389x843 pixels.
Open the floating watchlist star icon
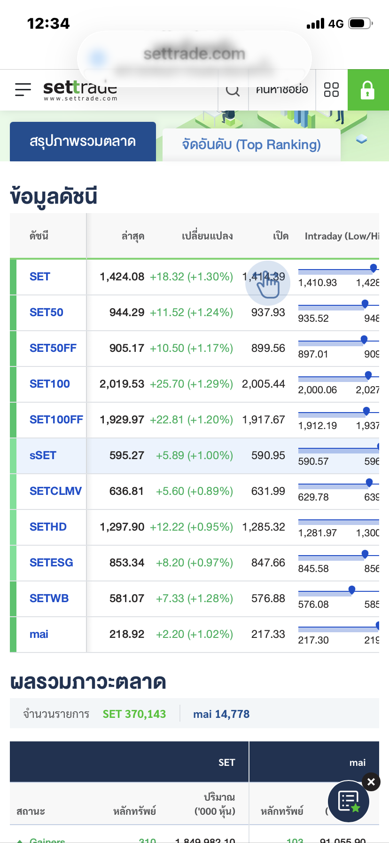tap(348, 801)
